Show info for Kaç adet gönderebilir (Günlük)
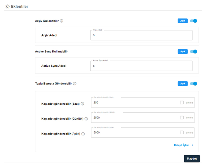This screenshot has width=206, height=167. click(x=86, y=119)
